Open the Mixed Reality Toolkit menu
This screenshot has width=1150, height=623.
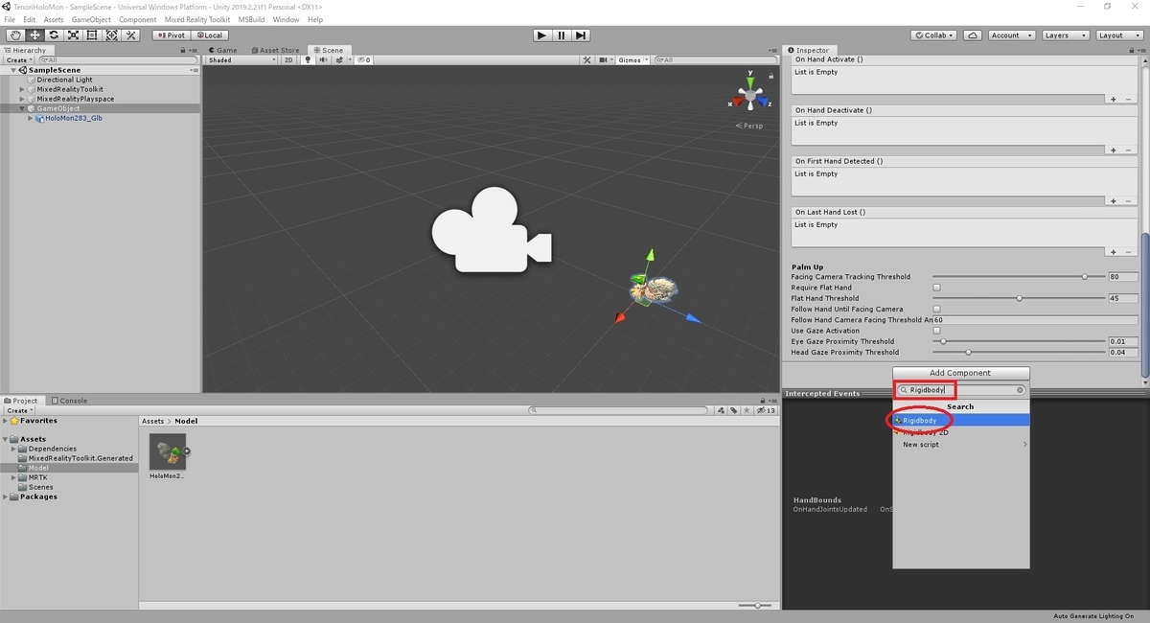click(x=197, y=19)
